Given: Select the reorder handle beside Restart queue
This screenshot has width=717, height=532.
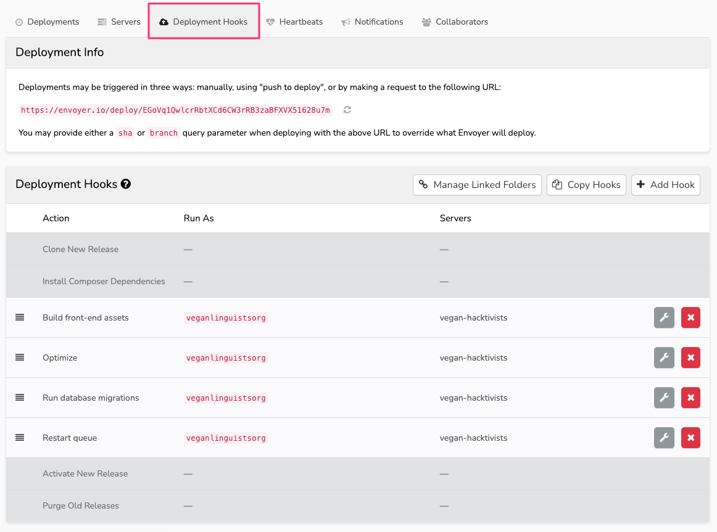Looking at the screenshot, I should click(19, 438).
